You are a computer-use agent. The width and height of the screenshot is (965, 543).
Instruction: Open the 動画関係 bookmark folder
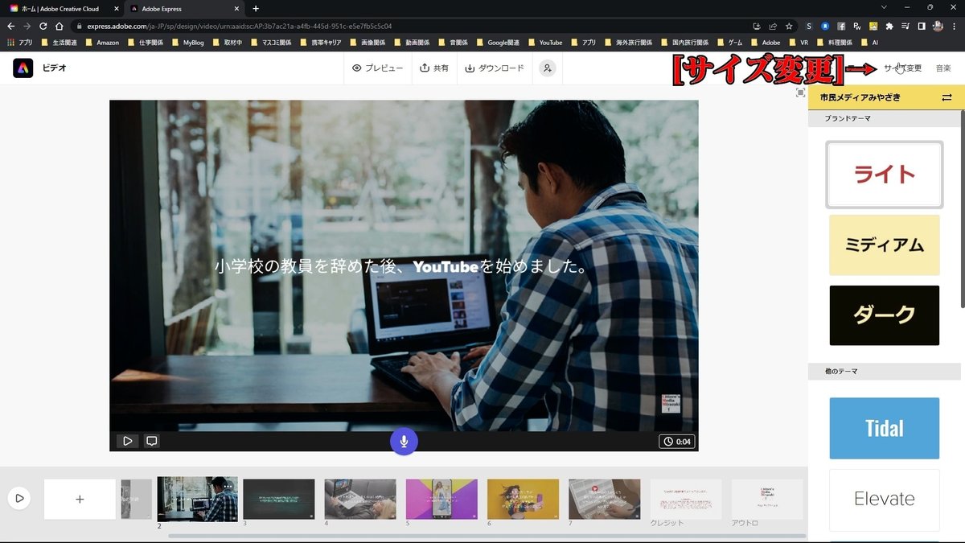click(413, 43)
